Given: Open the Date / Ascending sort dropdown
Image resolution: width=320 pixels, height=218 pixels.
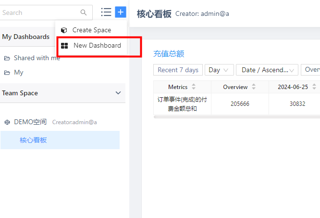Looking at the screenshot, I should (x=267, y=70).
